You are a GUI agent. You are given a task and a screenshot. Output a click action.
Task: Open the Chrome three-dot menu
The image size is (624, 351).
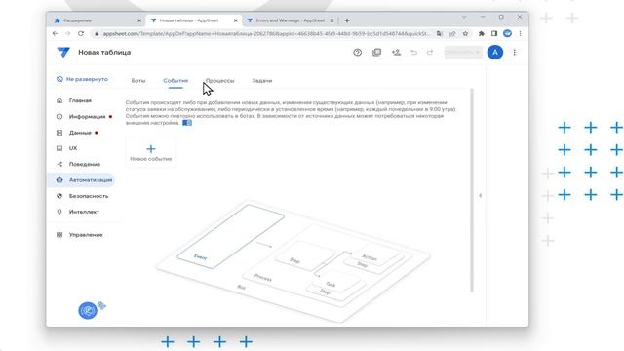point(520,34)
